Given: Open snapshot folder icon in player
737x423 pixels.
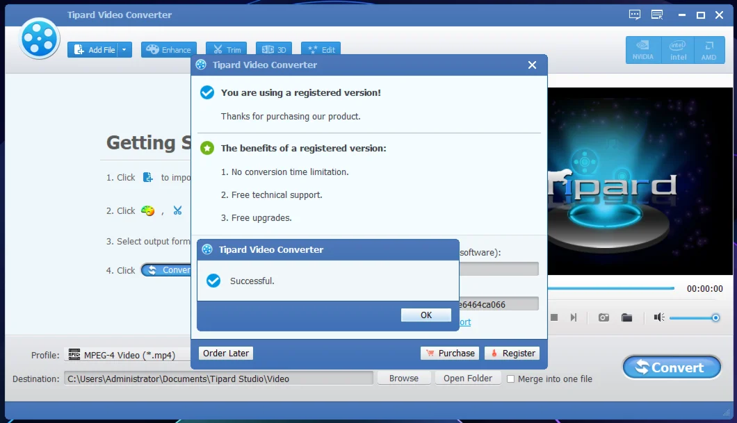Looking at the screenshot, I should (x=626, y=317).
